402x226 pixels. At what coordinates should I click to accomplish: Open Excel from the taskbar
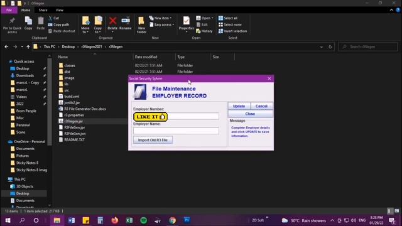[x=129, y=220]
